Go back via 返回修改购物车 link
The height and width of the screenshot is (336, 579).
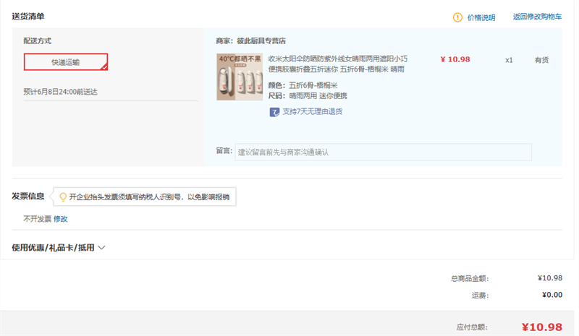pos(537,17)
